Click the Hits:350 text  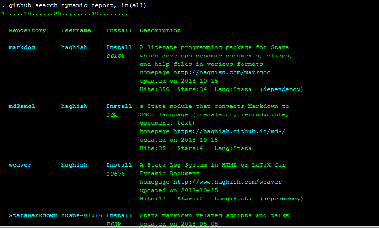155,90
